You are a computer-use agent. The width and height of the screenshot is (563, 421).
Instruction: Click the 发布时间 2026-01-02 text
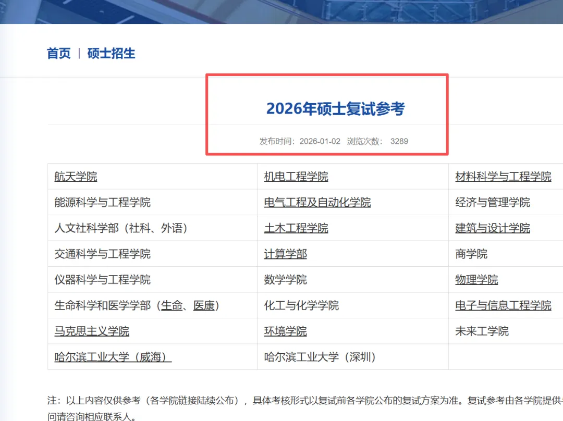pyautogui.click(x=300, y=141)
